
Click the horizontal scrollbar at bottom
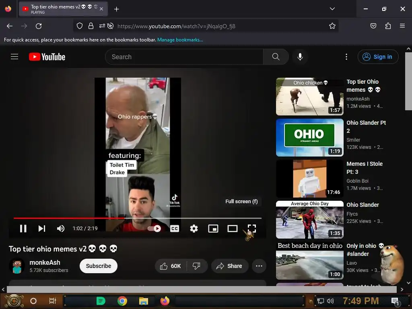coord(202,289)
